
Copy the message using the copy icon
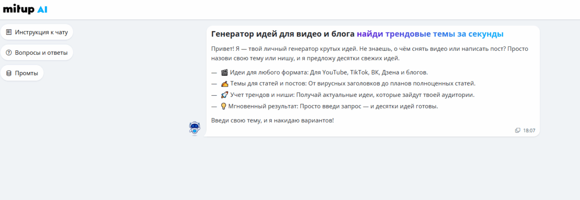click(x=517, y=130)
